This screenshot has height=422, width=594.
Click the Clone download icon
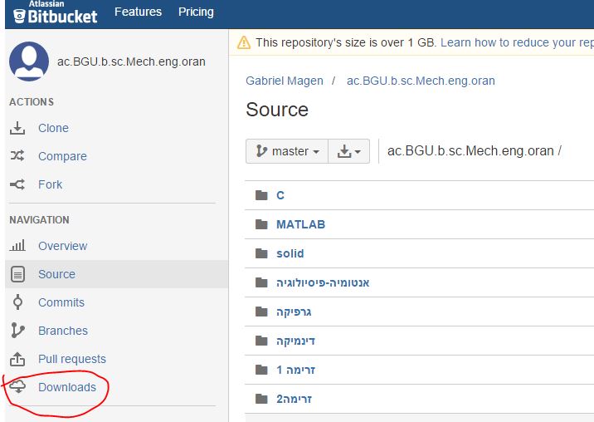click(17, 128)
